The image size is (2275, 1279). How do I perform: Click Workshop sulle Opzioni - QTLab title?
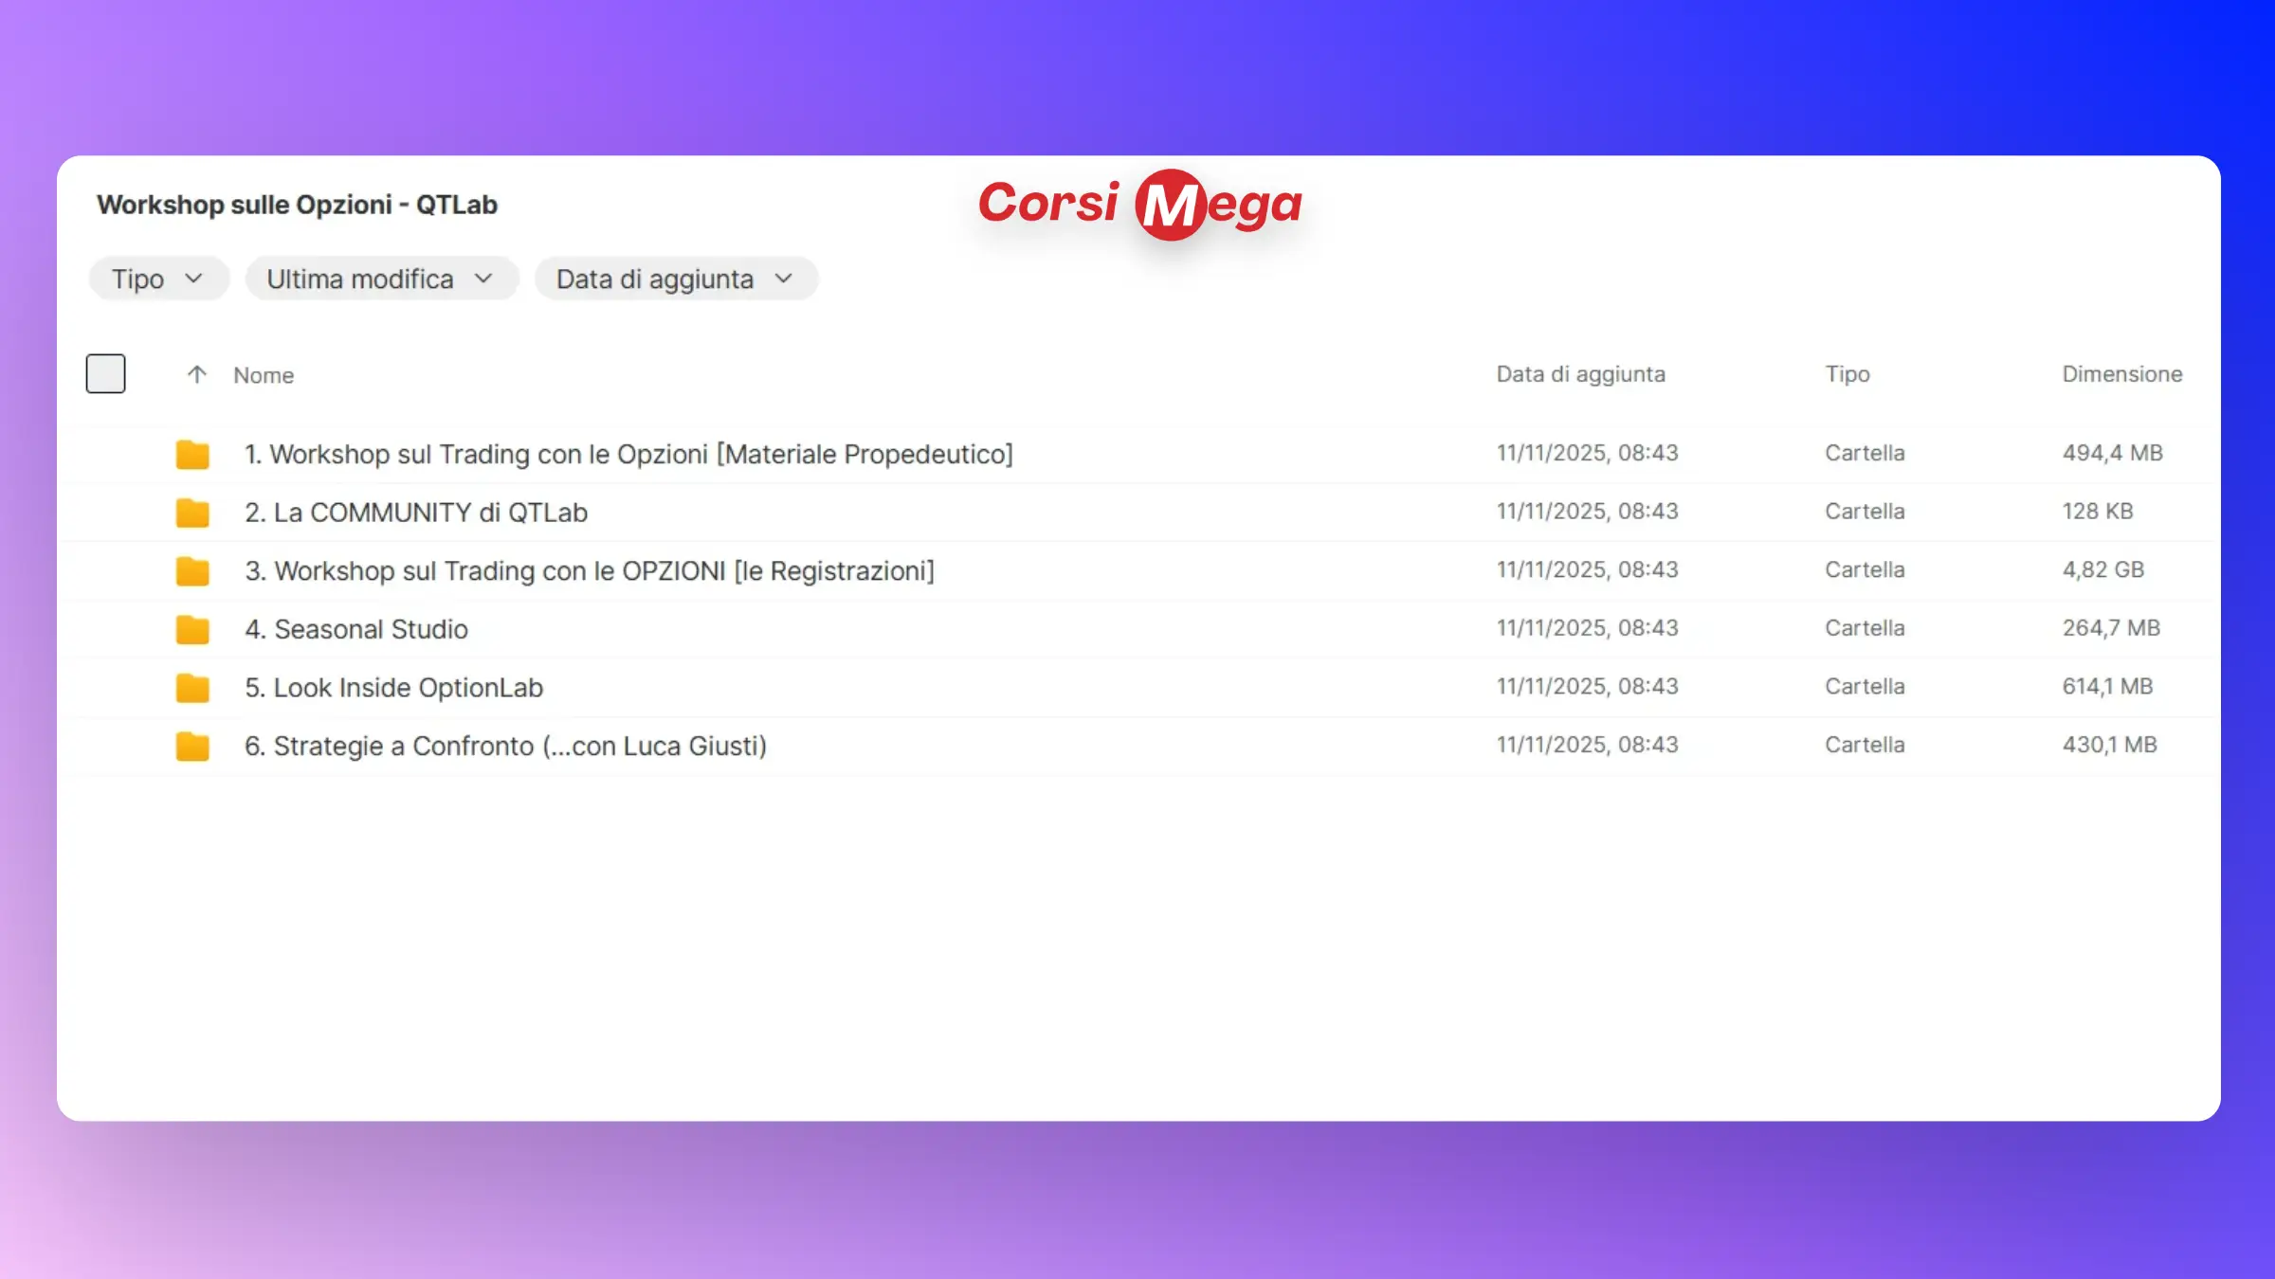coord(297,205)
